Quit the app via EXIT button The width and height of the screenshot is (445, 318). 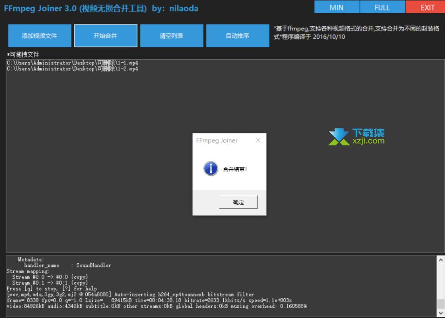pos(425,7)
